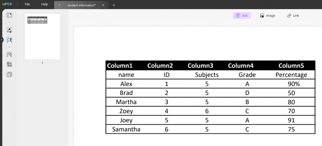Click the UPDF logo
322x146 pixels.
point(8,4)
